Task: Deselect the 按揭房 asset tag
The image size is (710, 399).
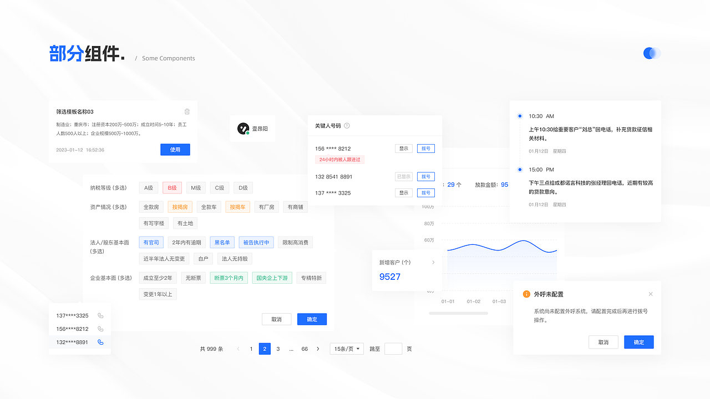Action: coord(180,207)
